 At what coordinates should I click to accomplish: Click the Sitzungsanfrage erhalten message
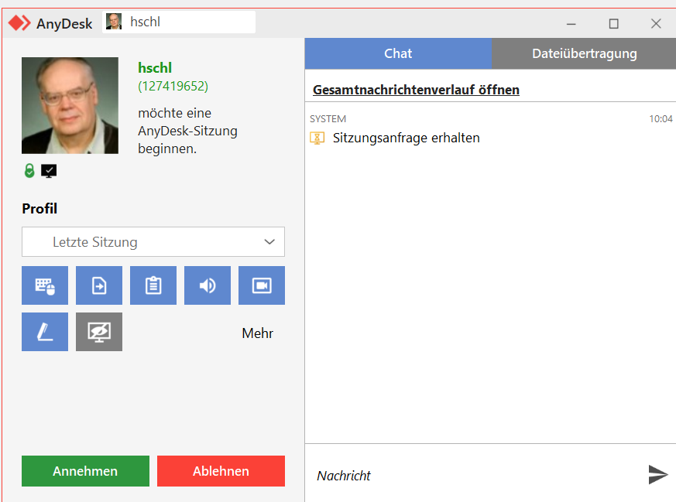tap(406, 138)
